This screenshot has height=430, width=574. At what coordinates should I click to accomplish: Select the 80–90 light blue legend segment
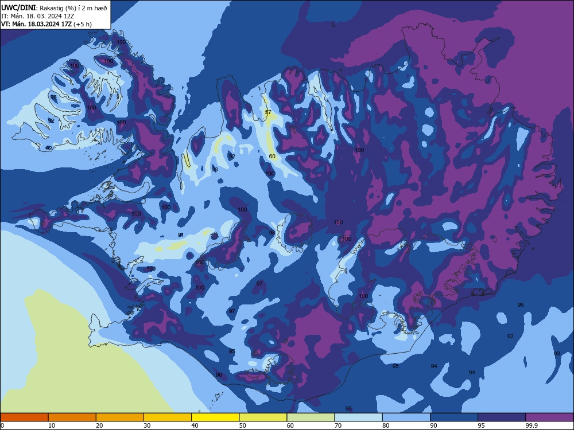406,417
